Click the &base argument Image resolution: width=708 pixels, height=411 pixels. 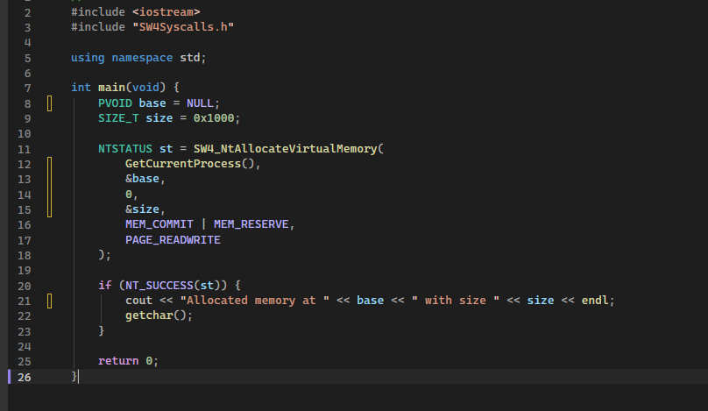click(142, 179)
